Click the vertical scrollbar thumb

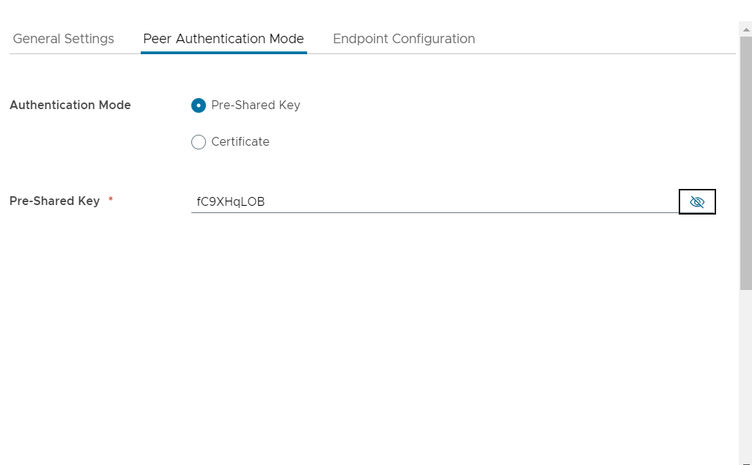(x=746, y=161)
